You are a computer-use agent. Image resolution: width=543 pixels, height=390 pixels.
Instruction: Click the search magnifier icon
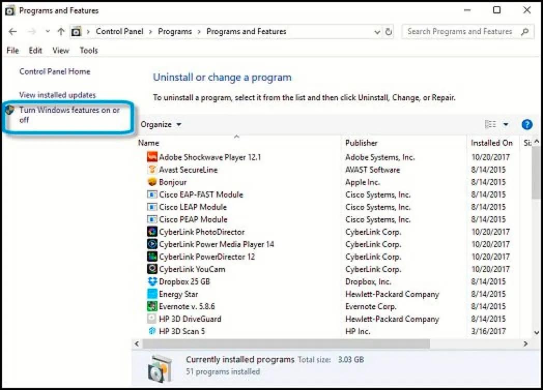coord(525,32)
